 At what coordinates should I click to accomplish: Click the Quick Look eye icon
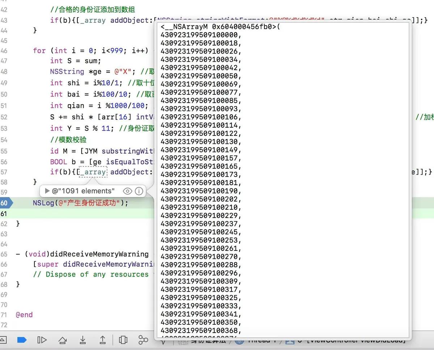127,191
